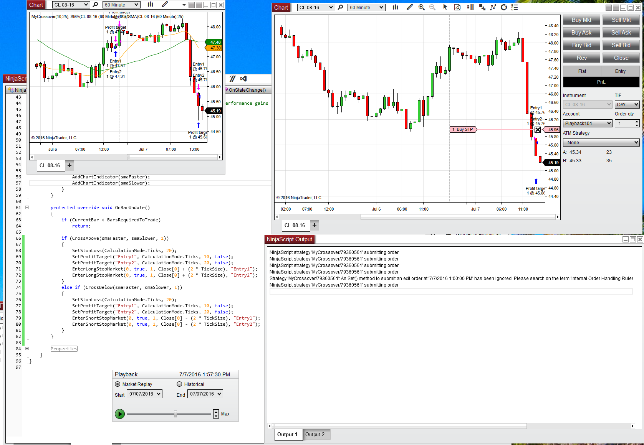Select the Market Replay radio button

point(118,384)
